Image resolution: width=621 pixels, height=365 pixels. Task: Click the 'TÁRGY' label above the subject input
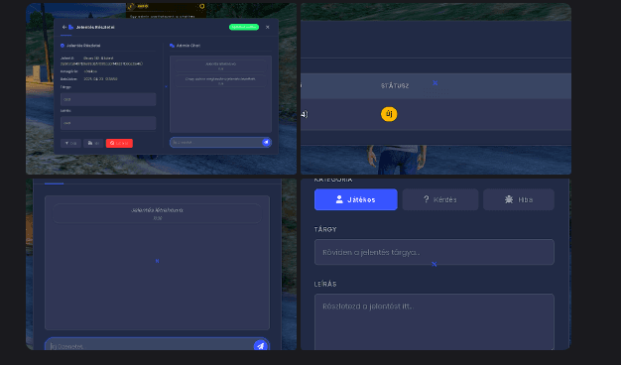(325, 229)
